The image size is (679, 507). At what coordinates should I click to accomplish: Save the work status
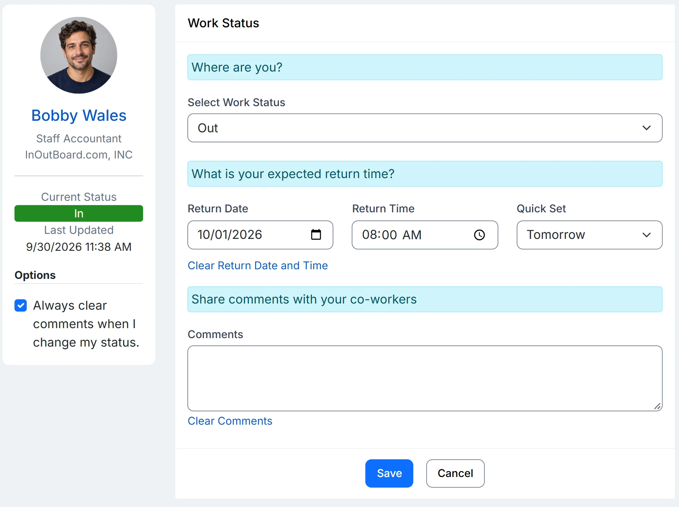click(389, 473)
